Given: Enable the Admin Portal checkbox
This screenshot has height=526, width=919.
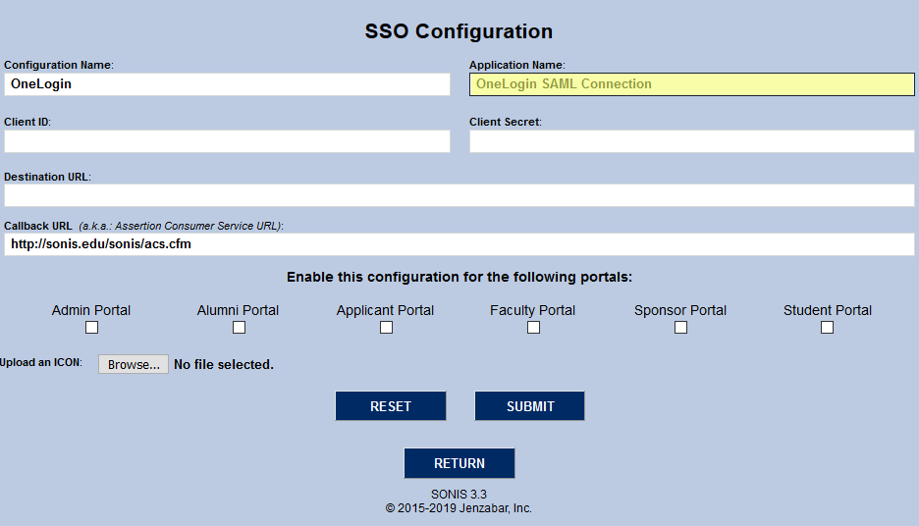Looking at the screenshot, I should [91, 328].
